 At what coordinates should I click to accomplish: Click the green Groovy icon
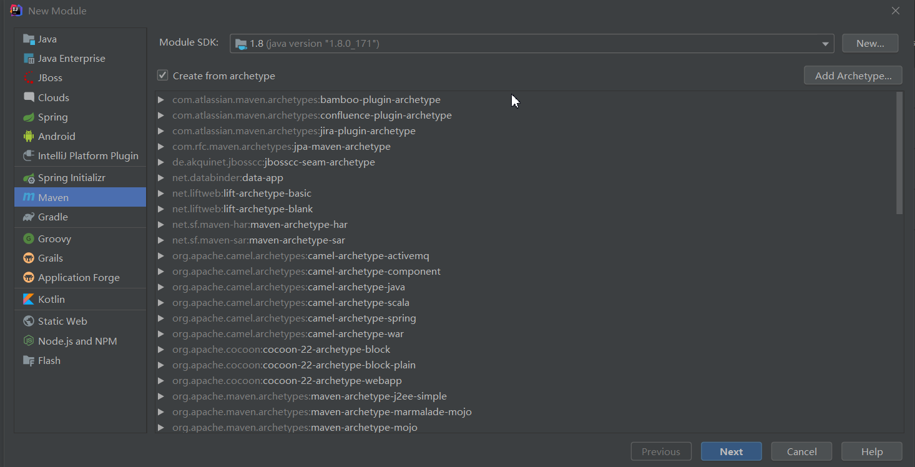tap(29, 238)
